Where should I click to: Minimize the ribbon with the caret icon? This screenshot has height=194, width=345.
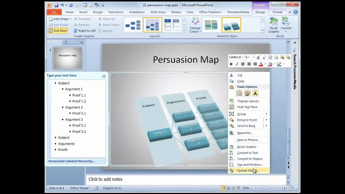point(290,12)
